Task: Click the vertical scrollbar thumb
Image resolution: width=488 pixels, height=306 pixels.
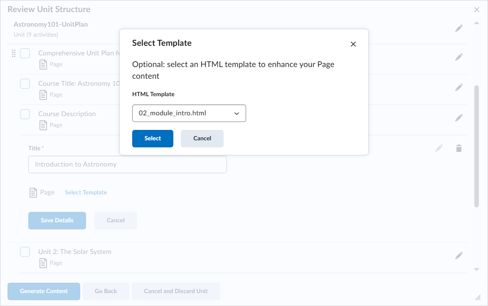Action: pos(476,146)
